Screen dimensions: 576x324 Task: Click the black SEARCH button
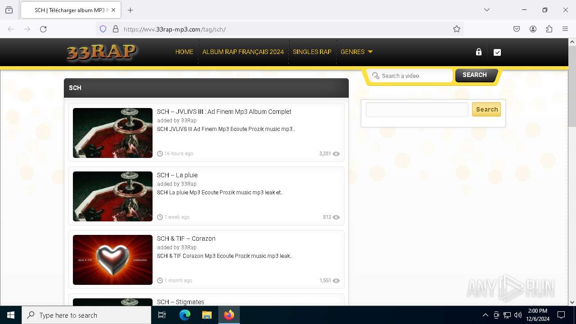click(476, 75)
